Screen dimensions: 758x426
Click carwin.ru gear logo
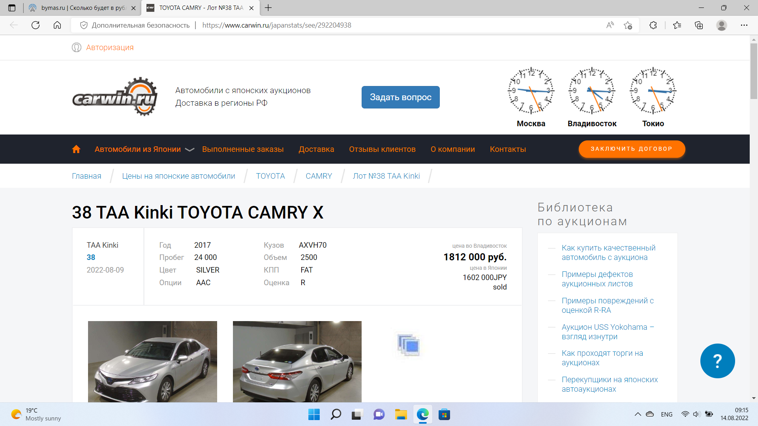click(x=115, y=97)
